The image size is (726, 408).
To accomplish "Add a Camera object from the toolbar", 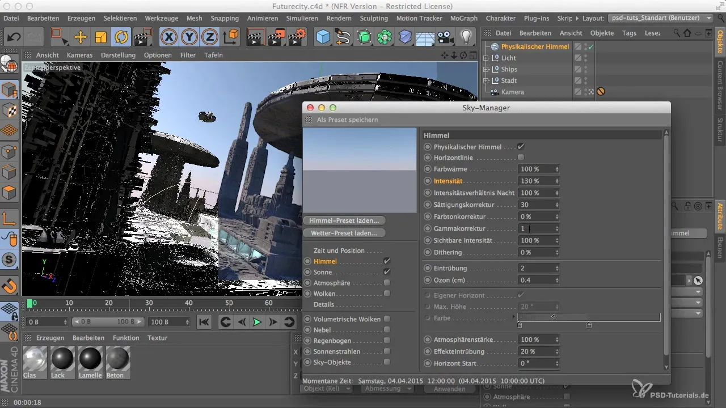I will pos(446,37).
